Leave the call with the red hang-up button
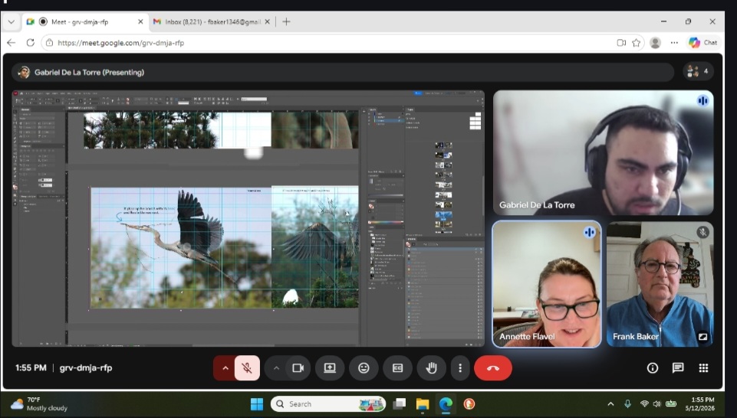 pyautogui.click(x=492, y=368)
